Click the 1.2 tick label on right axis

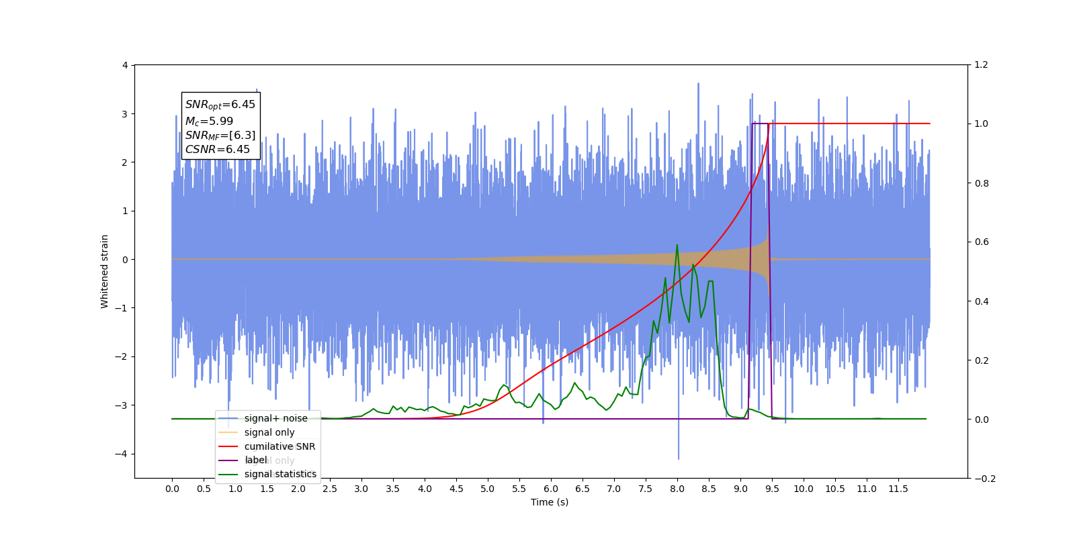[x=981, y=65]
